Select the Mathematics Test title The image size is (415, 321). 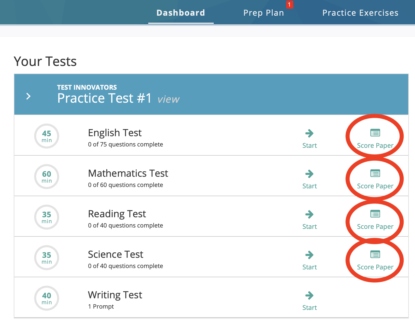click(128, 173)
